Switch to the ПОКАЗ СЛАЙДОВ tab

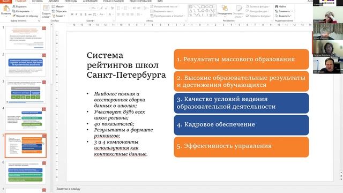(113, 1)
